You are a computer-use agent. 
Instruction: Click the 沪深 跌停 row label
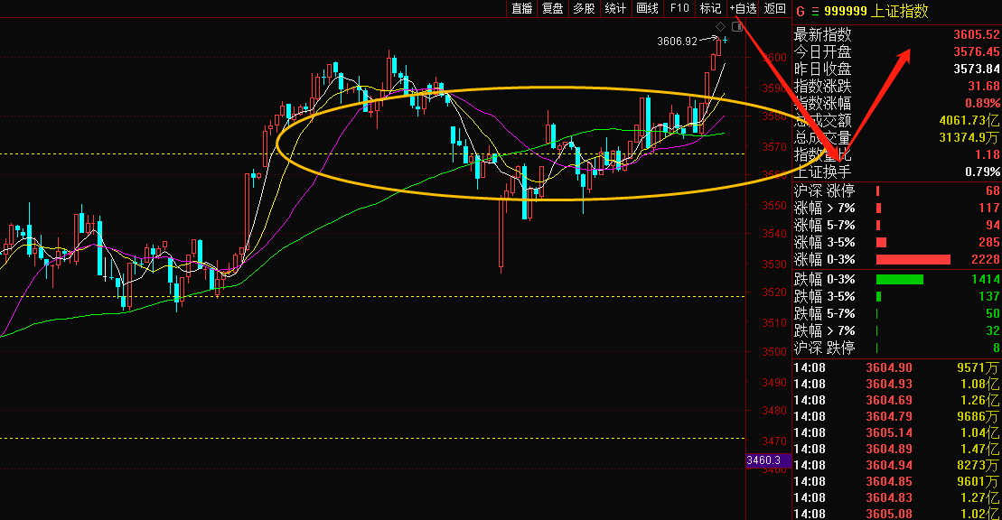[824, 348]
